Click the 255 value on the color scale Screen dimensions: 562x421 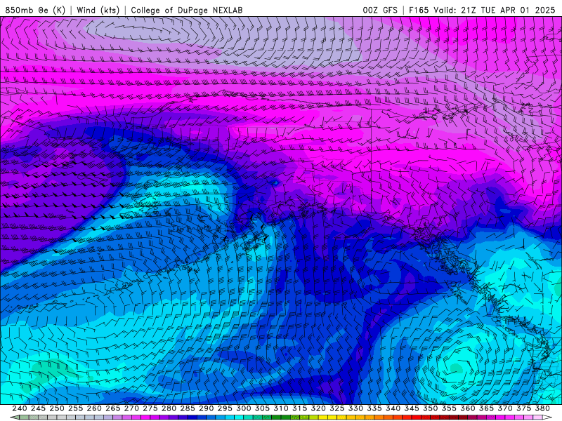click(75, 408)
